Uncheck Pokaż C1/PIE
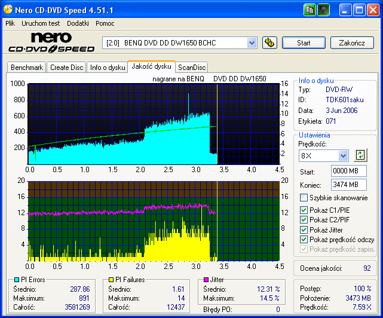The image size is (383, 318). click(x=304, y=210)
